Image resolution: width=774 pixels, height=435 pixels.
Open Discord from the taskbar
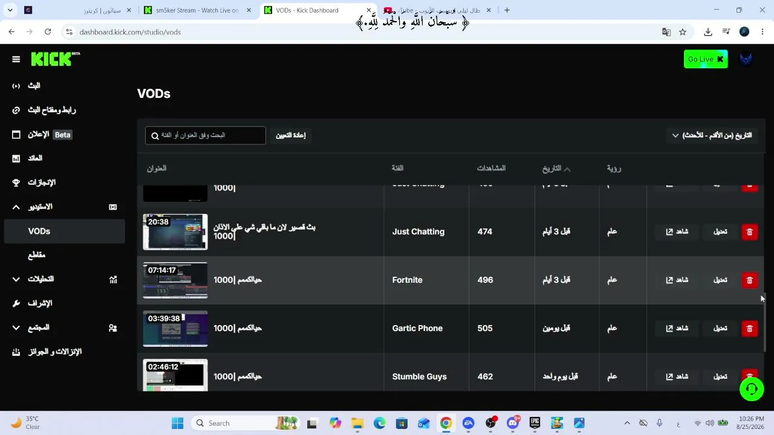tap(513, 424)
